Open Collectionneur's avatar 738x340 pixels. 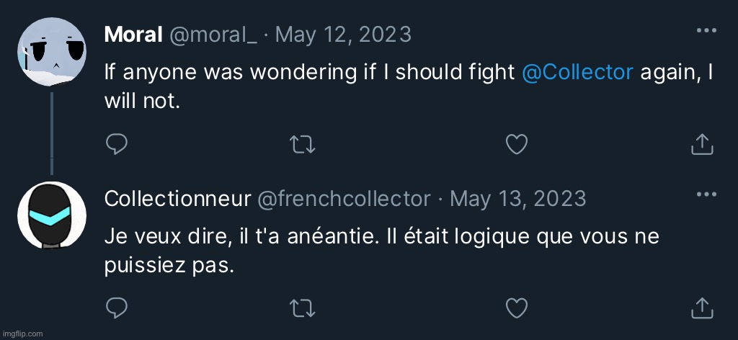(x=51, y=215)
